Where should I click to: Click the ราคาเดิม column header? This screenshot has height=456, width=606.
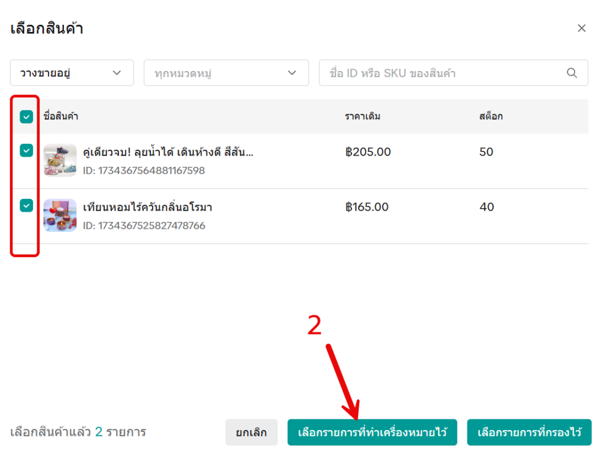coord(362,117)
